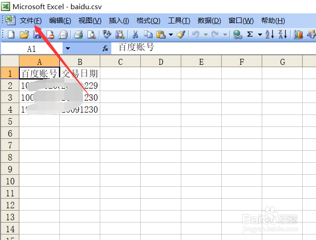Click cell B2 ending in 229
Screen dimensions: 316x240
(80, 85)
